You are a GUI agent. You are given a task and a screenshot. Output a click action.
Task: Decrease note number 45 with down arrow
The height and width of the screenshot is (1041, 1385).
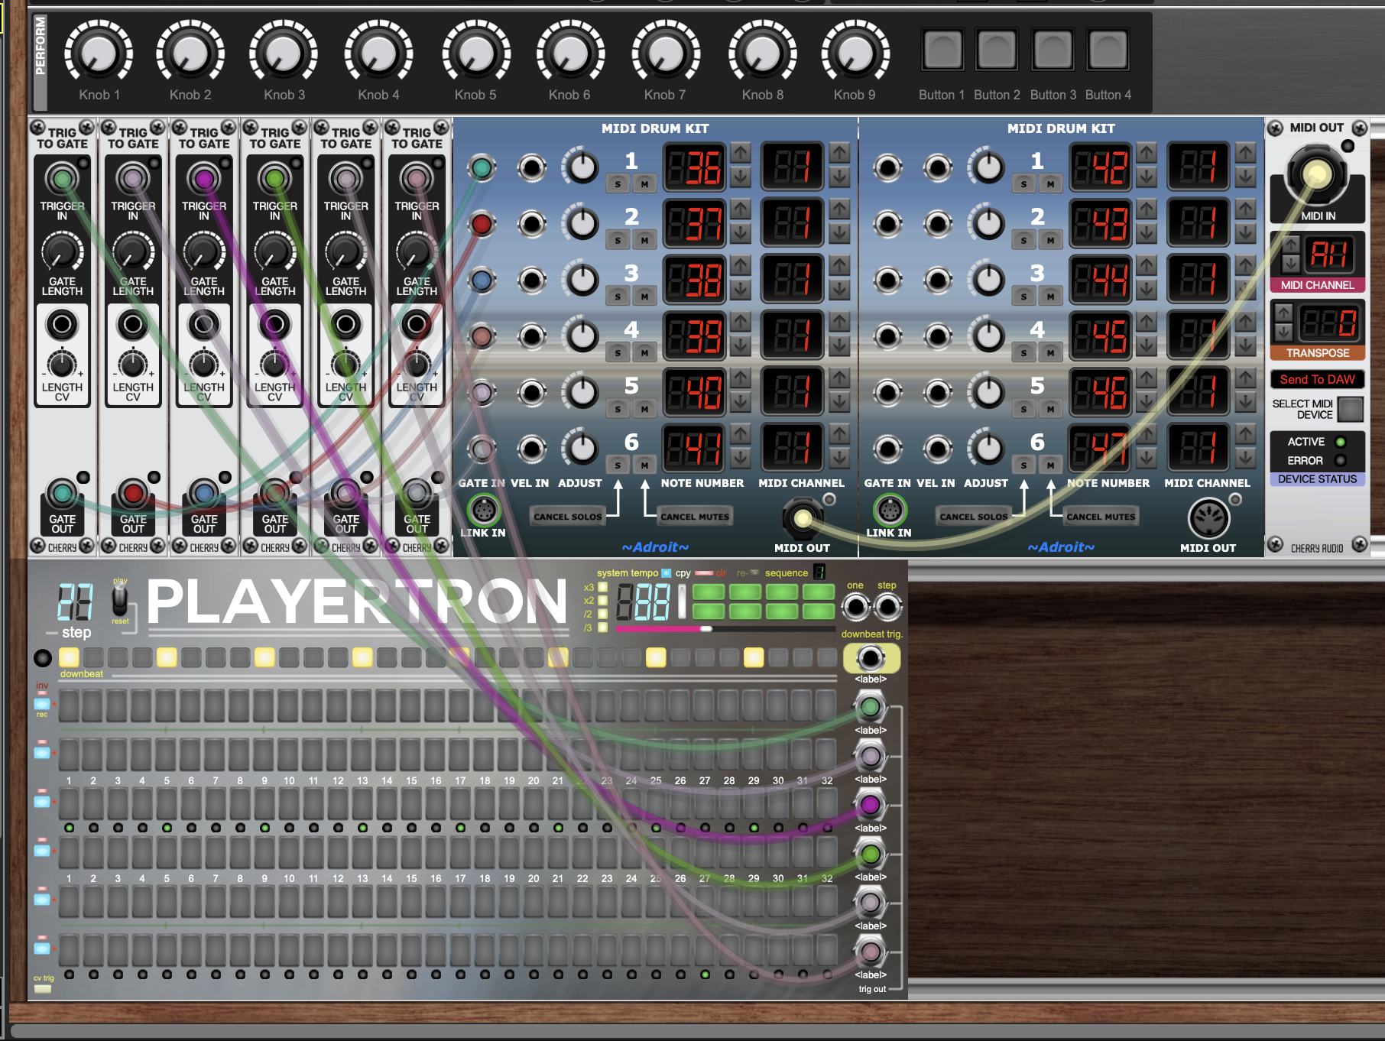tap(1146, 346)
